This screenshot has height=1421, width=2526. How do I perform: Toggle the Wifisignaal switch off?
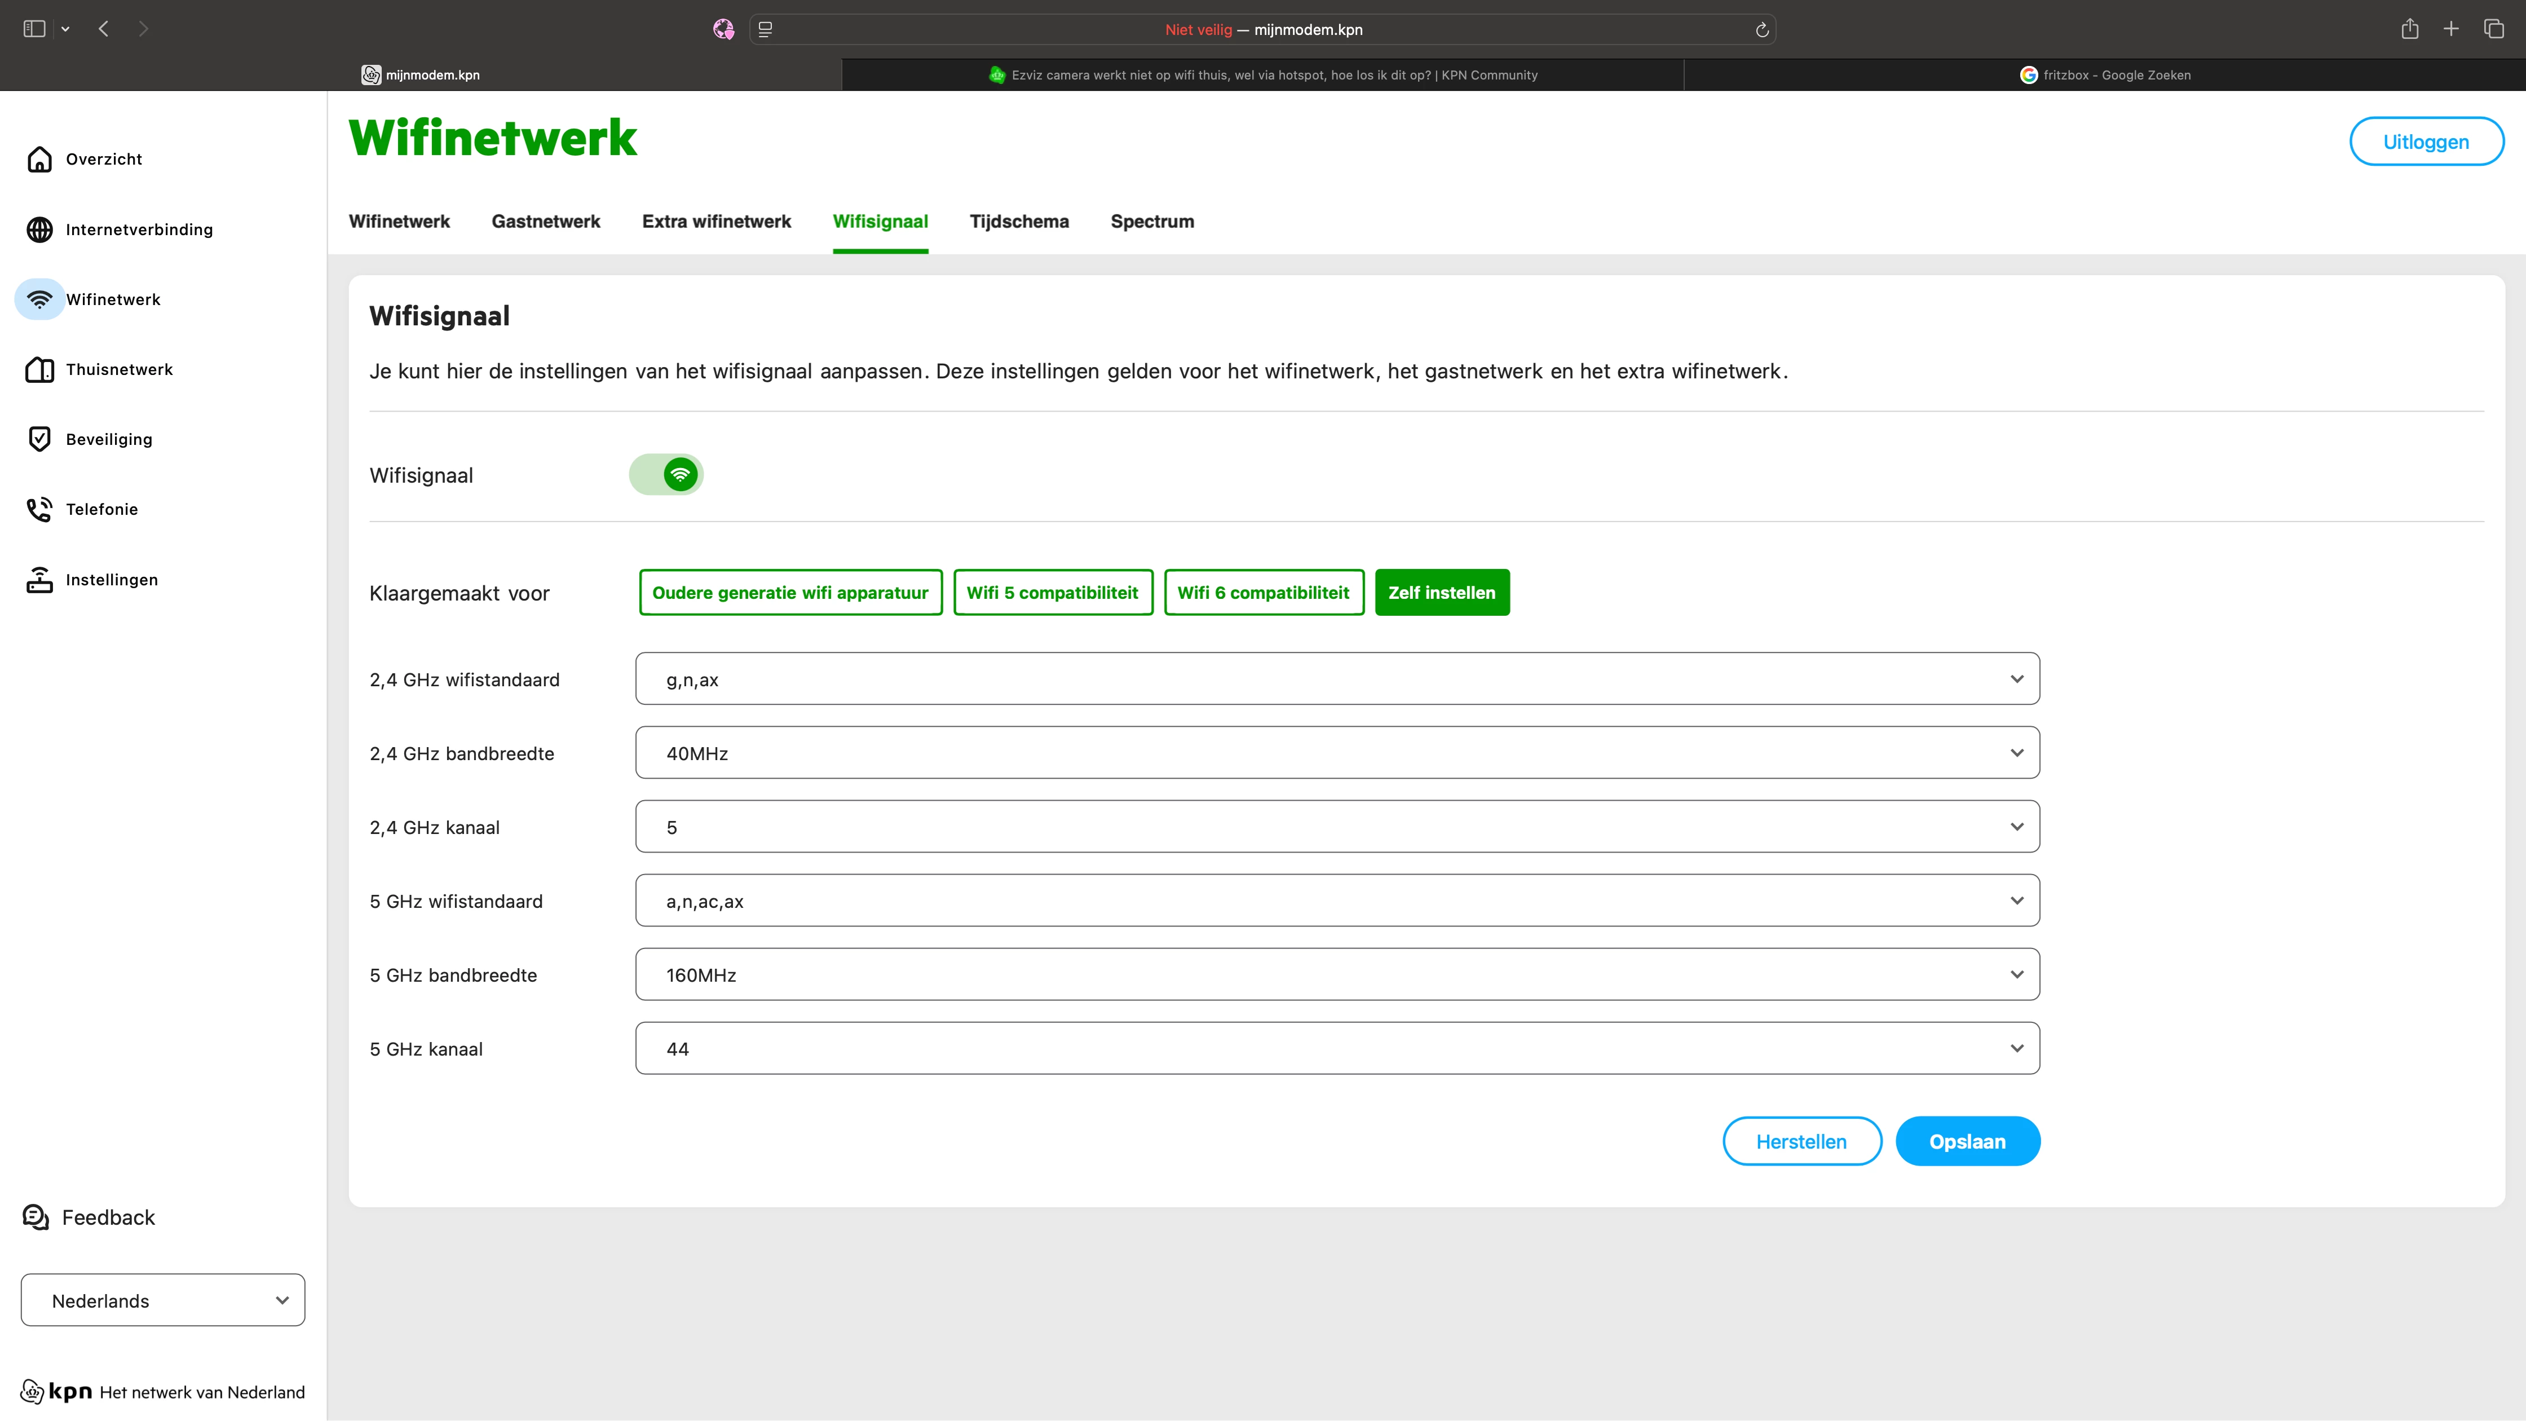666,475
